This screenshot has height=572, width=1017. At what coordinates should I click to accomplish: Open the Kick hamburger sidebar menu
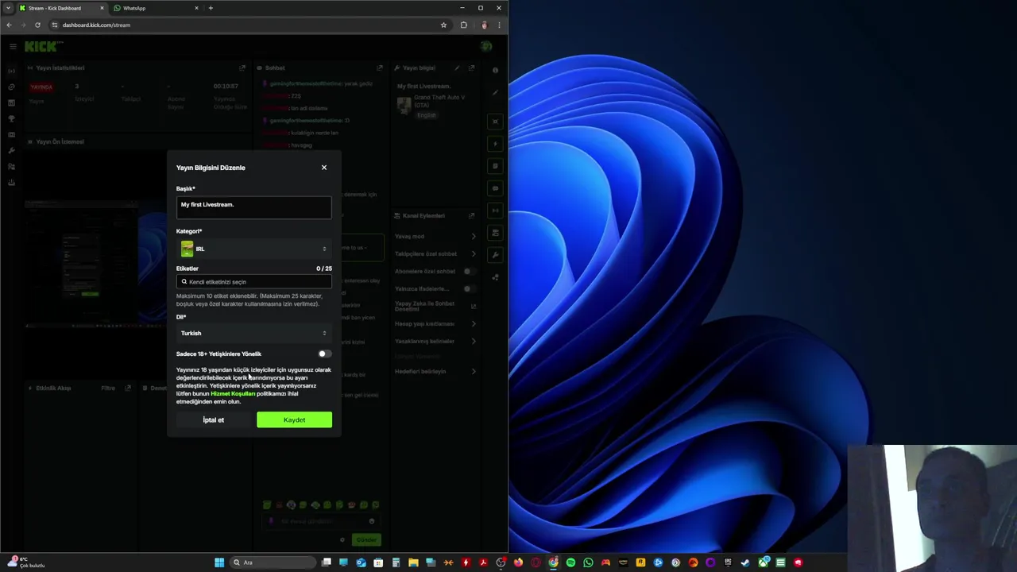coord(13,47)
